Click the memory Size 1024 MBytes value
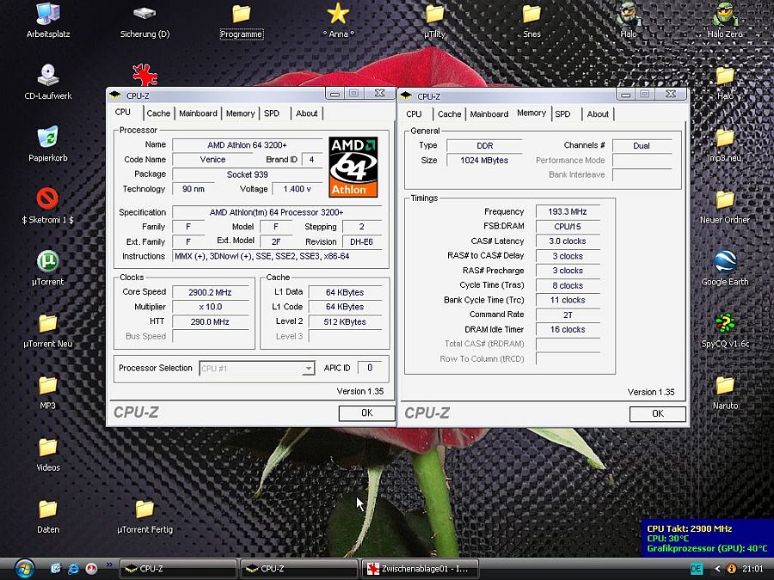 (x=484, y=161)
